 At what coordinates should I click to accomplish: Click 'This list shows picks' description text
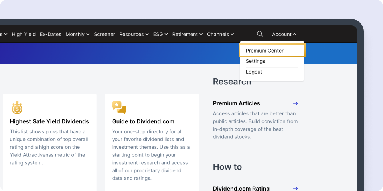click(x=49, y=147)
